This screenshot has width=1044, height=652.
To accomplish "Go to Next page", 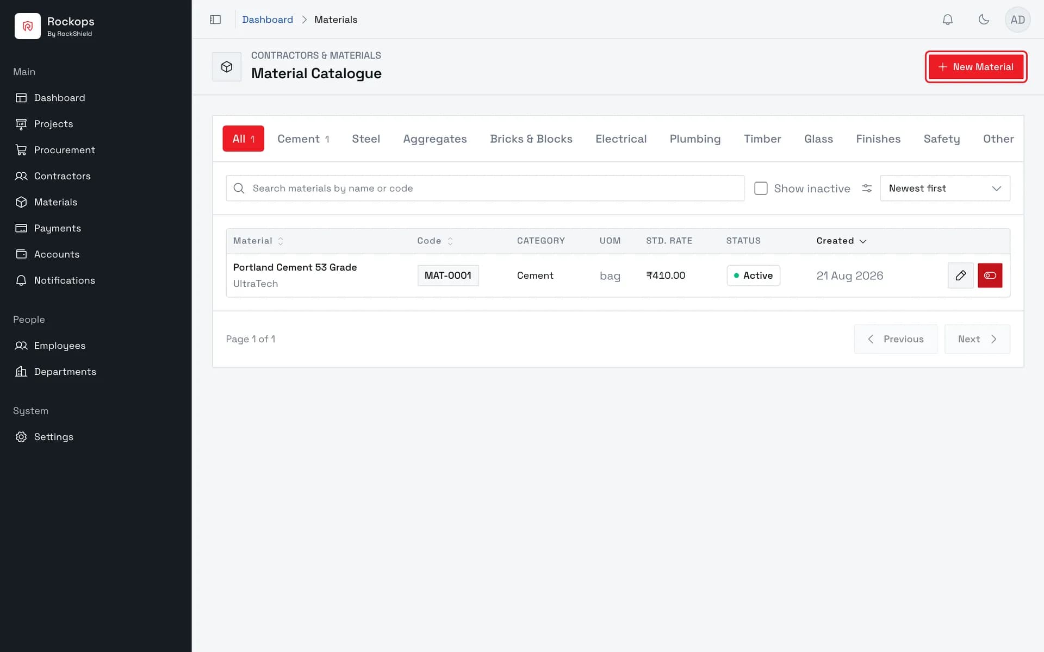I will pos(977,339).
